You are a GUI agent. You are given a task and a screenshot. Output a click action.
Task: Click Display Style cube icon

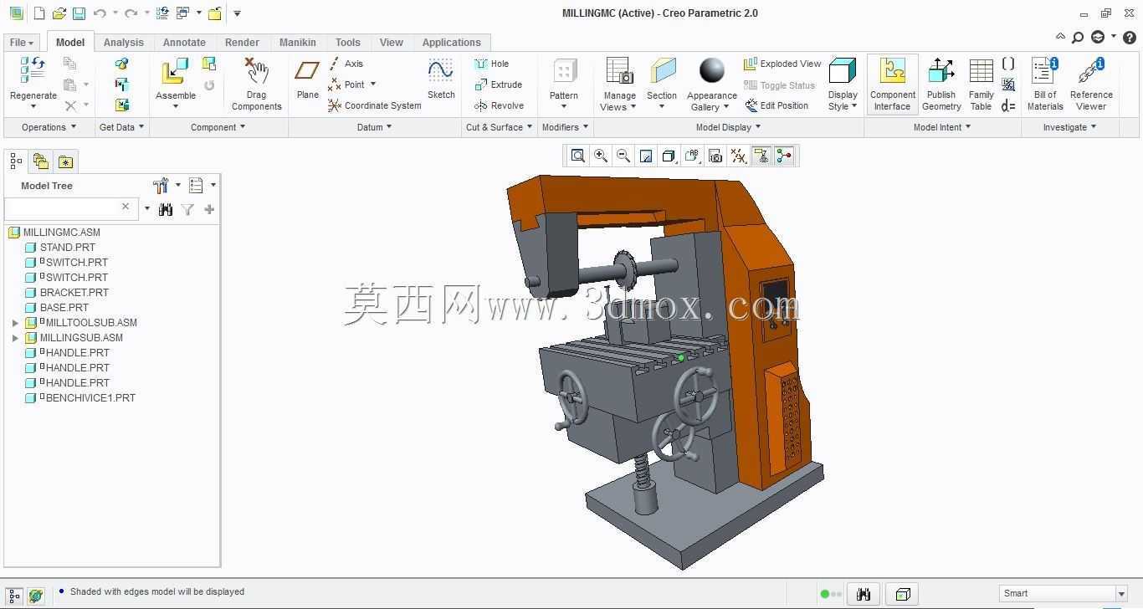(x=842, y=72)
